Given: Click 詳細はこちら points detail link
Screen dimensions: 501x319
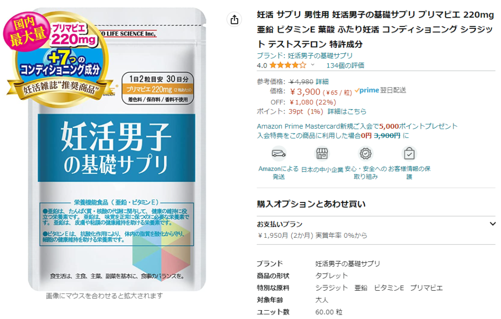Looking at the screenshot, I should coord(347,112).
